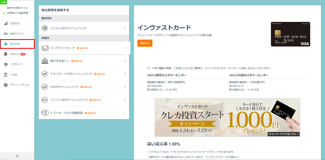
Task: Collapse the sidebar with the left arrow
Action: (x=17, y=156)
